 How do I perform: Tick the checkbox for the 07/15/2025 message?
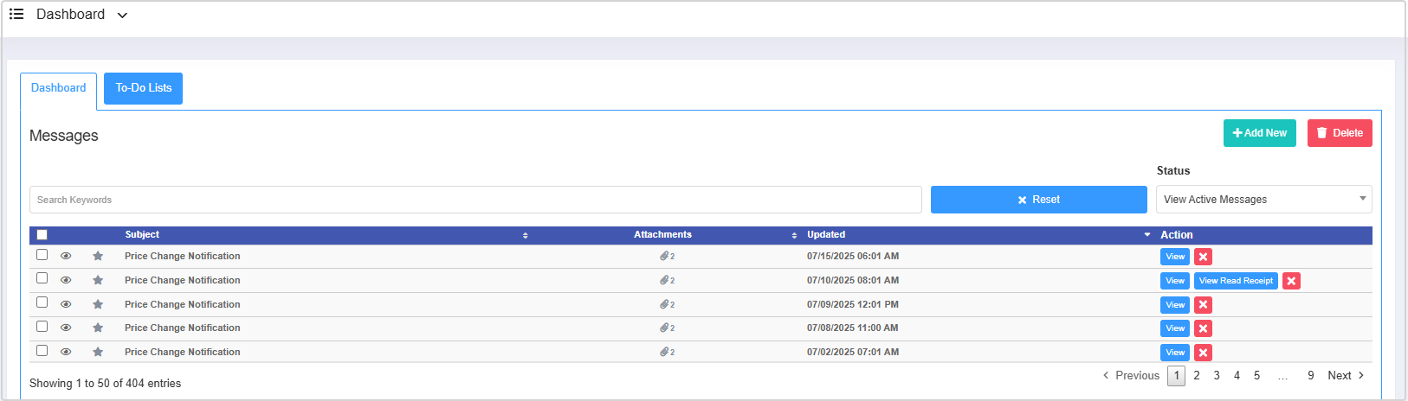tap(42, 255)
